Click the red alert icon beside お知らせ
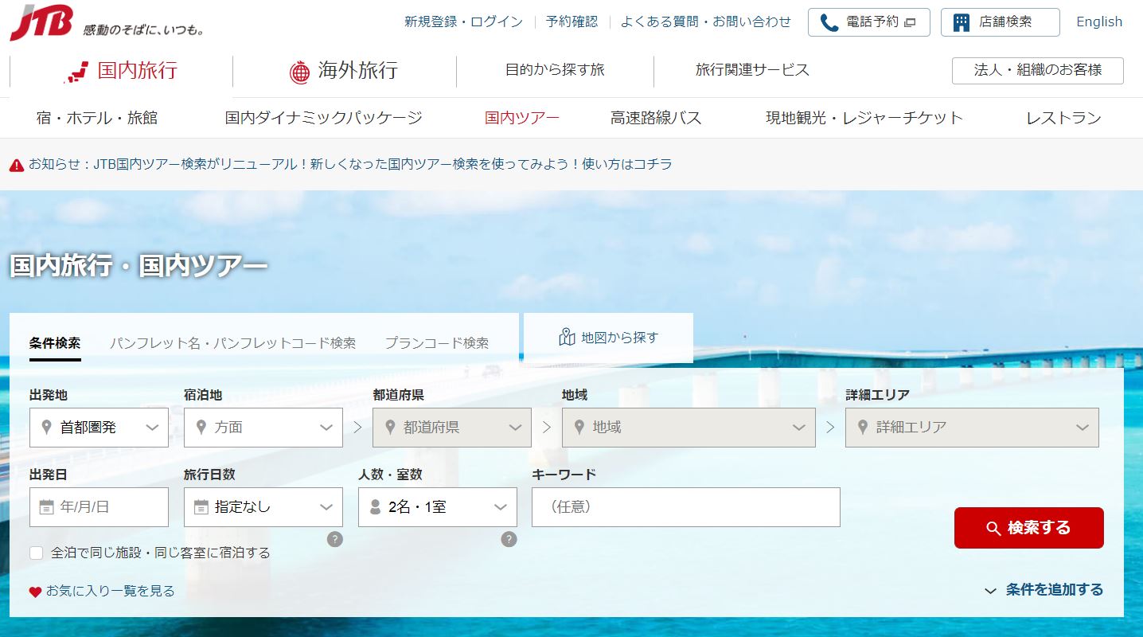This screenshot has width=1143, height=637. 18,164
